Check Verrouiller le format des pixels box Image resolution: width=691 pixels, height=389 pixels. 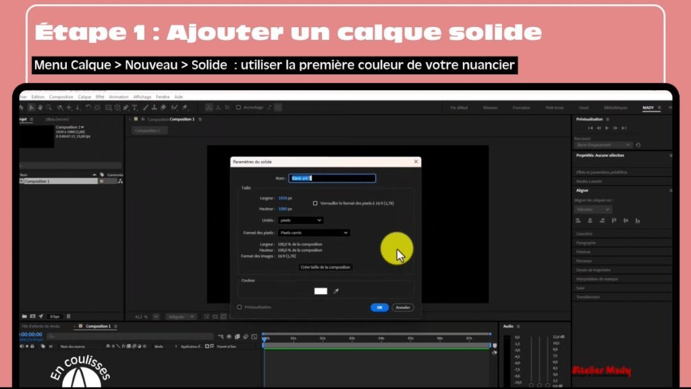point(315,204)
